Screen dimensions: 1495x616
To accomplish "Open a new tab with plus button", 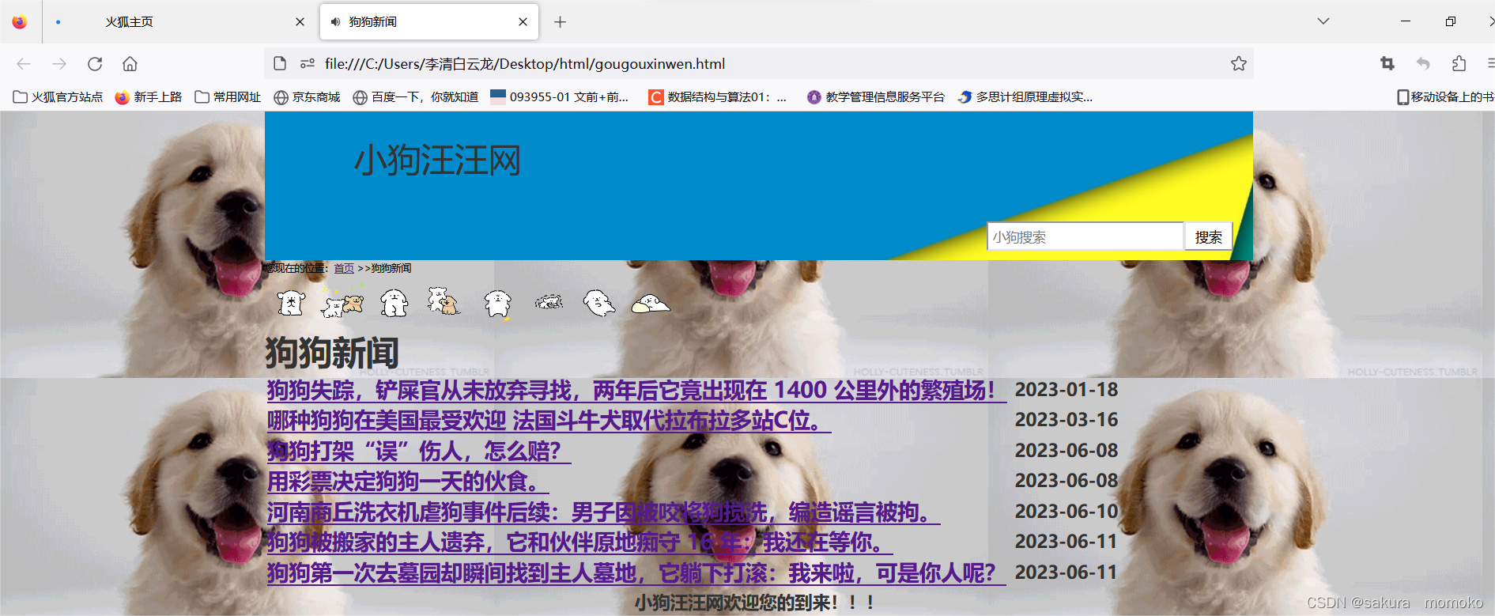I will coord(560,22).
